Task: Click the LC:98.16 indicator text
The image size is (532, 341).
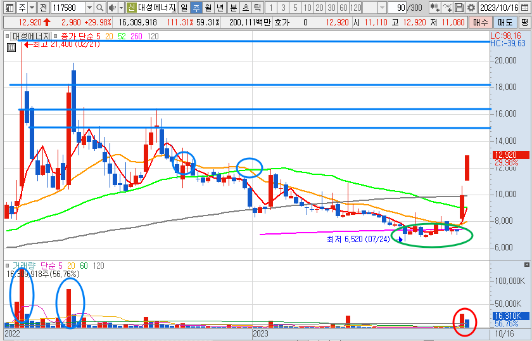Action: 505,35
